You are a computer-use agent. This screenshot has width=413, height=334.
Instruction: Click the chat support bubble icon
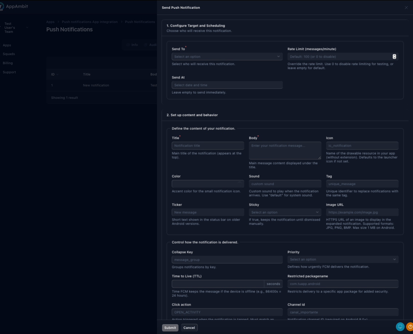[x=400, y=327]
